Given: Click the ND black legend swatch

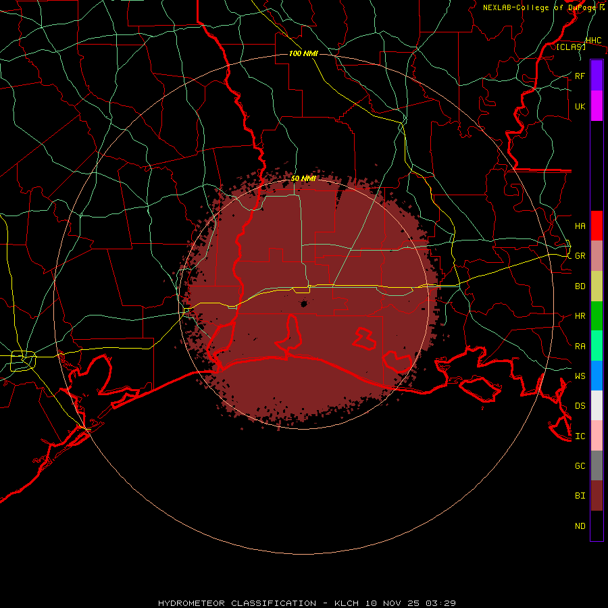Looking at the screenshot, I should [597, 526].
